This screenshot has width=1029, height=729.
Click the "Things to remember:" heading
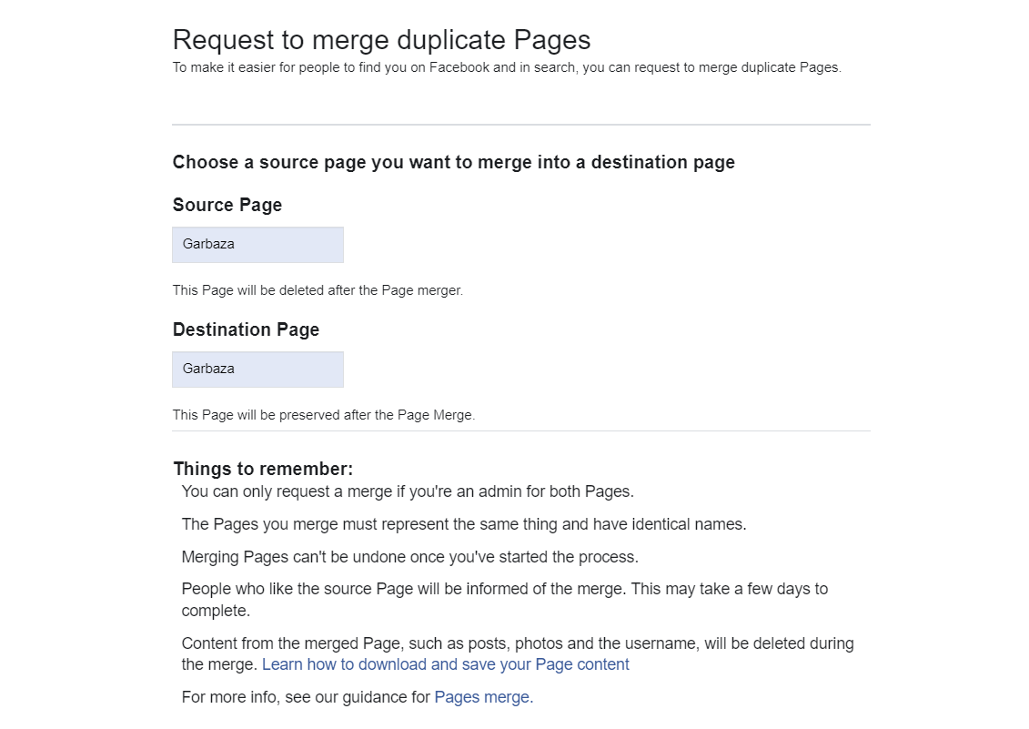coord(263,470)
